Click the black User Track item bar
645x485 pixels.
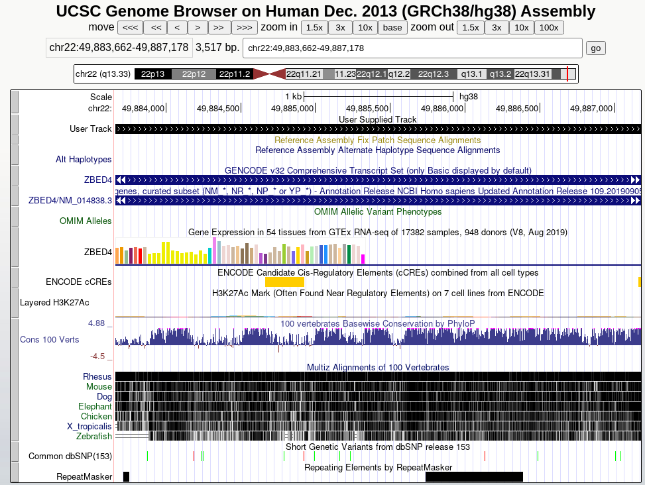pos(378,129)
